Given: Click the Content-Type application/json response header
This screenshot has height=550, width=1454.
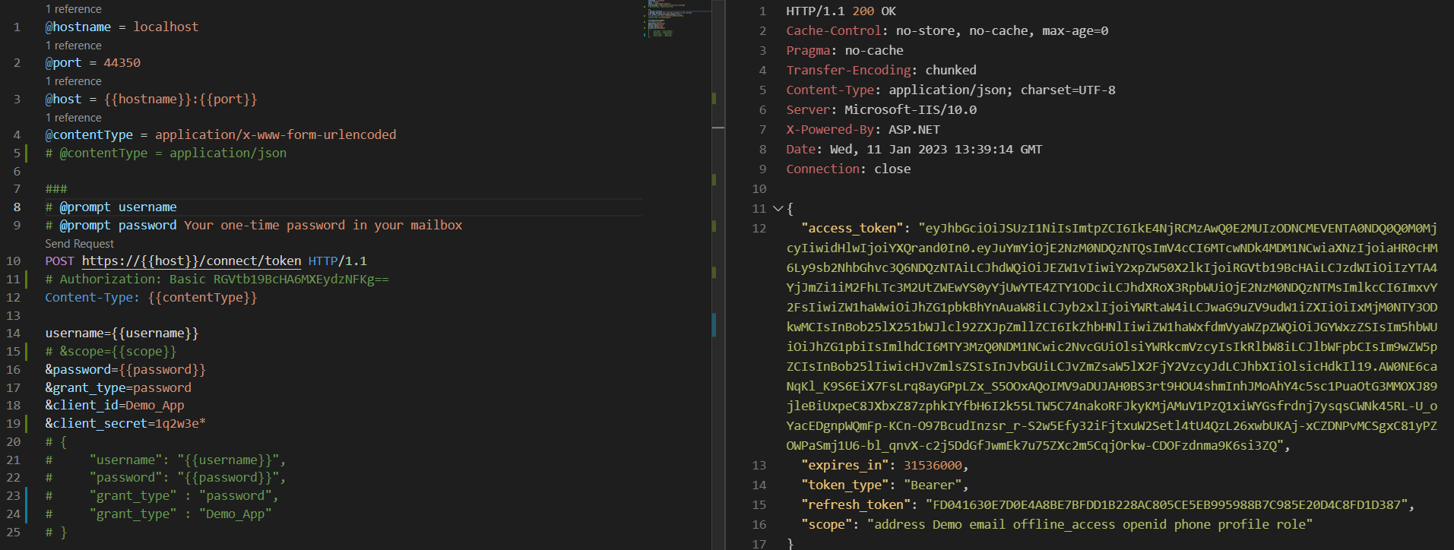Looking at the screenshot, I should (x=951, y=90).
